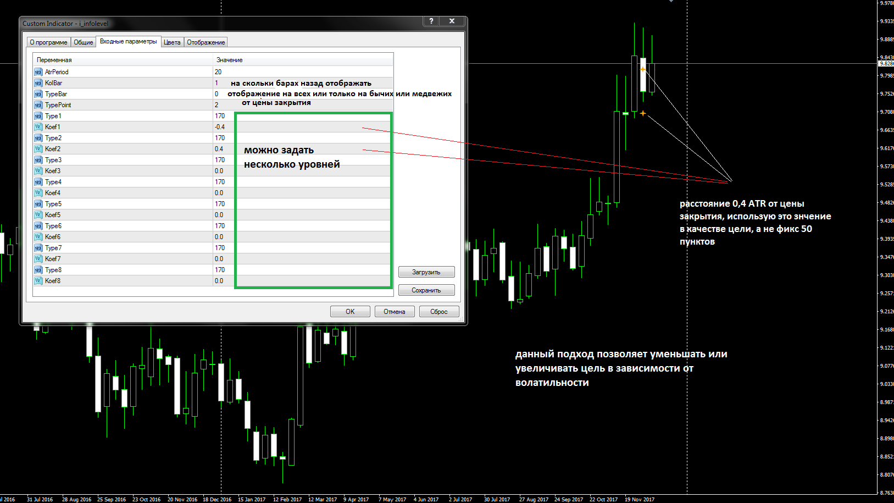This screenshot has width=894, height=503.
Task: Click the Type2 integer icon
Action: coord(38,138)
